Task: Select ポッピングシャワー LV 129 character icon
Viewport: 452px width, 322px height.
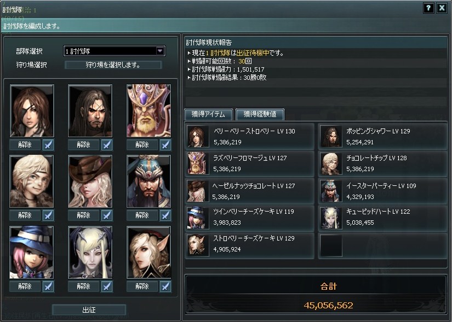Action: pos(331,137)
